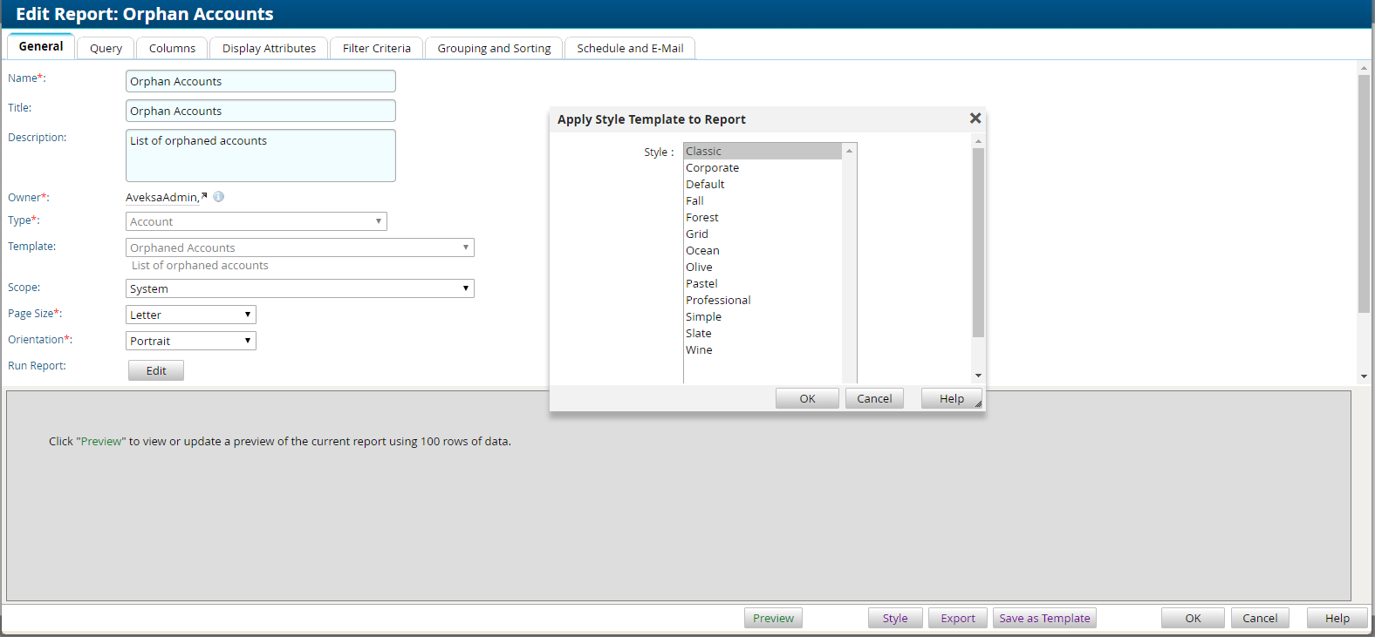Choose the Ocean style in the list

click(x=702, y=251)
